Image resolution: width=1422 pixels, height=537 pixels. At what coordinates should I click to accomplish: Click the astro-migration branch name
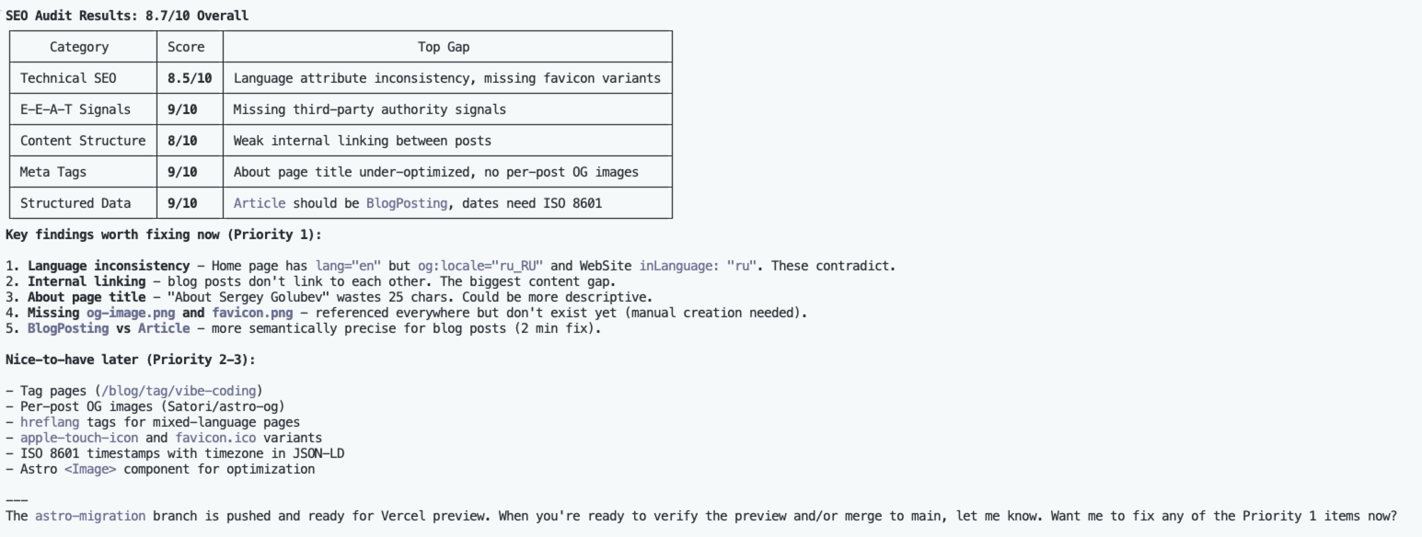(90, 516)
